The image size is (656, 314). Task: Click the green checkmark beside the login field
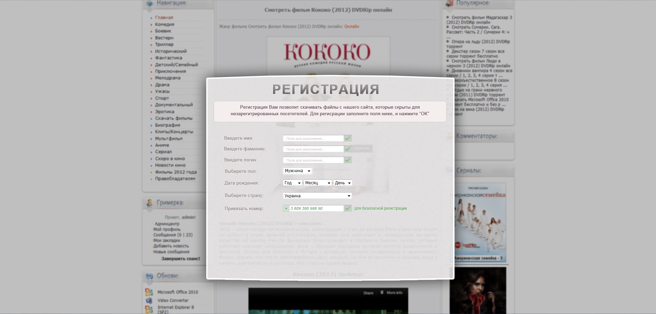pyautogui.click(x=347, y=160)
